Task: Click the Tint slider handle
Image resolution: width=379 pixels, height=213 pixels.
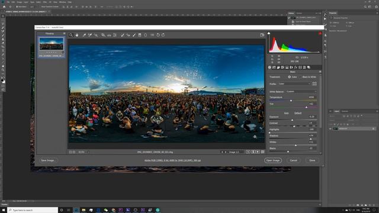Action: pyautogui.click(x=307, y=106)
